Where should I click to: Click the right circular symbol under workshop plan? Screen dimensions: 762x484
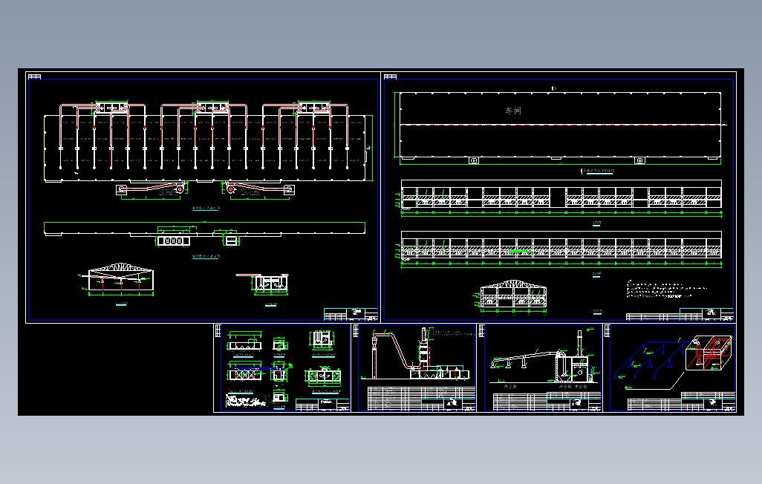[639, 160]
